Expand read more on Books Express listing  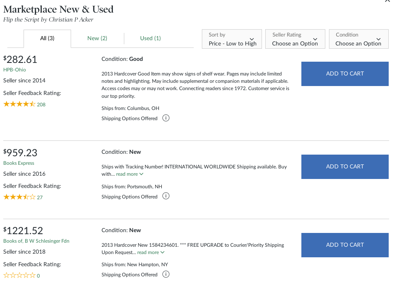130,174
